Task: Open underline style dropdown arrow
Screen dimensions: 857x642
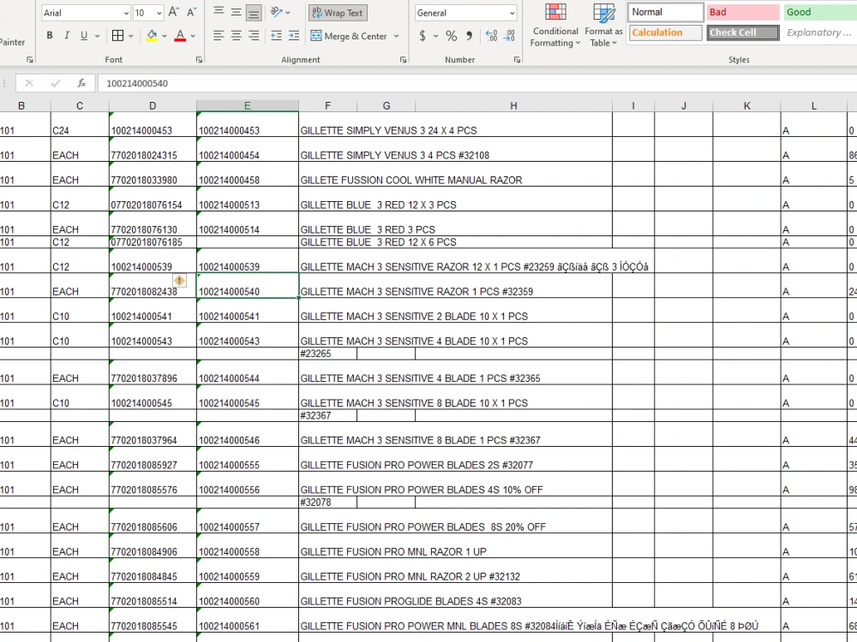Action: 98,36
